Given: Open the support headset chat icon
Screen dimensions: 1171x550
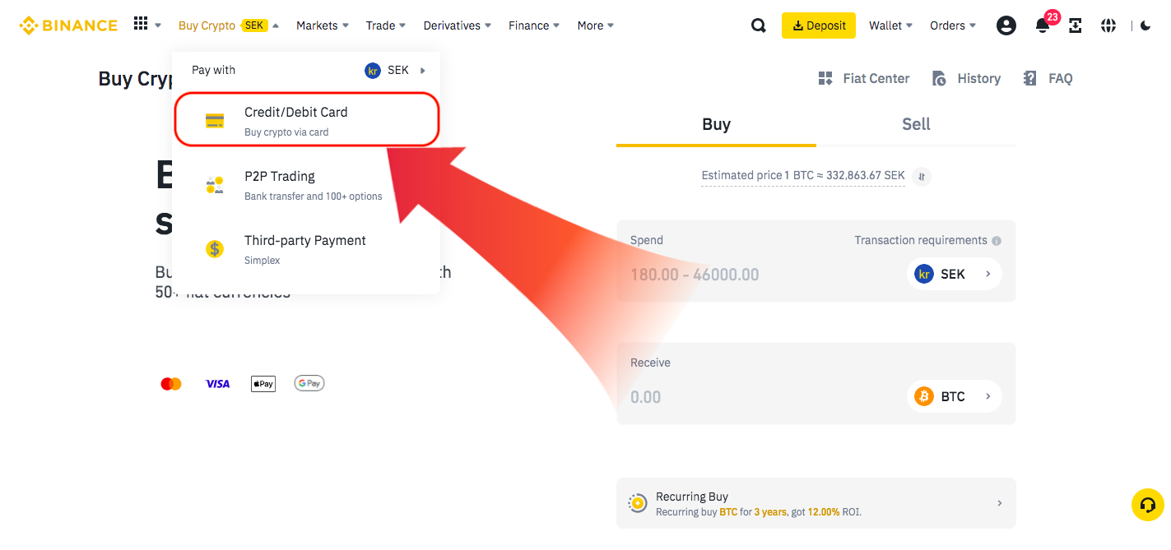Looking at the screenshot, I should (x=1148, y=505).
